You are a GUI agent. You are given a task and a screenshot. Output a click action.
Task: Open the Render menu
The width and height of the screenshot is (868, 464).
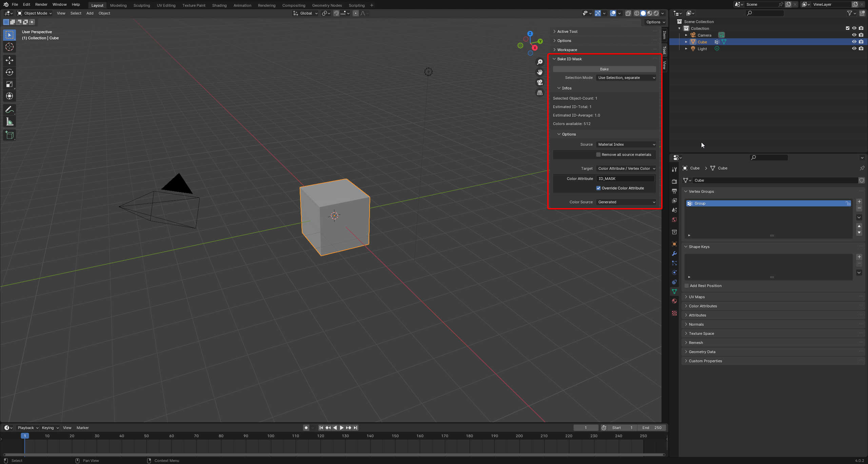point(41,4)
